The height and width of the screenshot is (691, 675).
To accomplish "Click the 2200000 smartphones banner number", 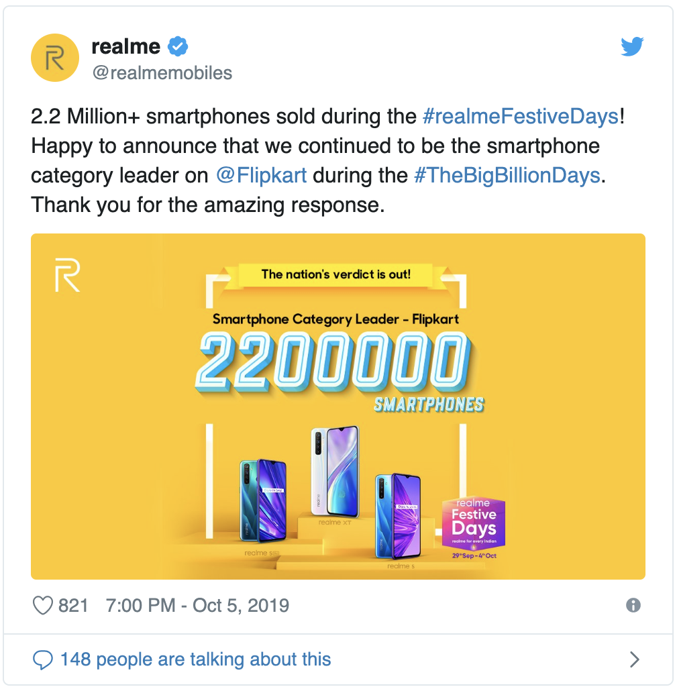I will [333, 361].
